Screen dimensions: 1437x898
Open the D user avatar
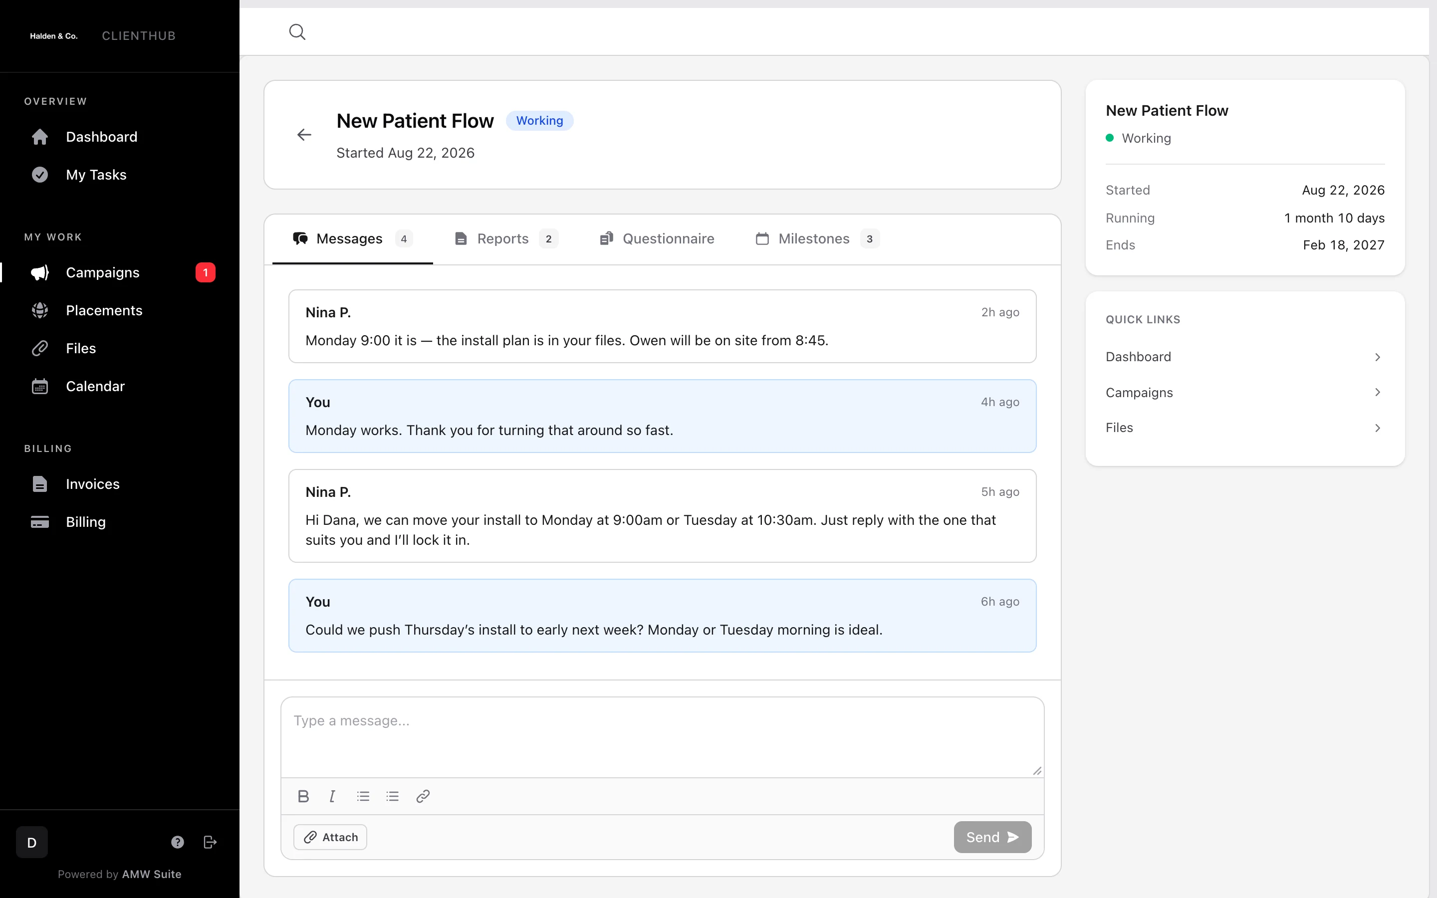32,842
